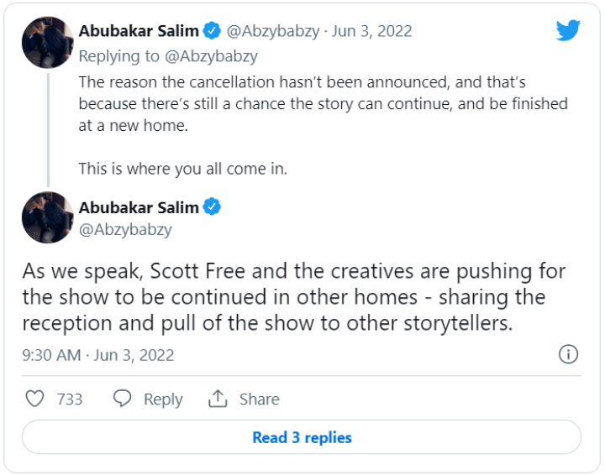Image resolution: width=605 pixels, height=475 pixels.
Task: Click the reply speech bubble icon
Action: [x=124, y=399]
